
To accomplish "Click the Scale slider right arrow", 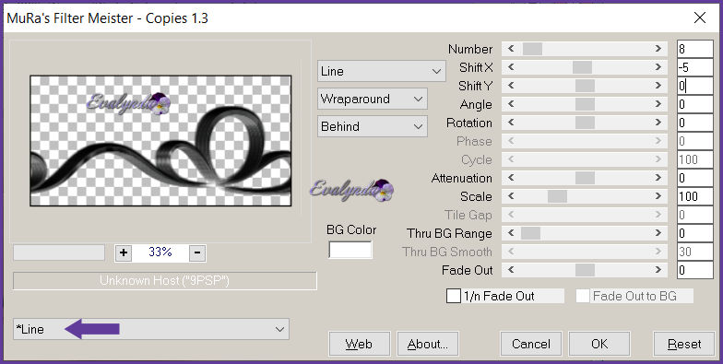I will tap(658, 196).
